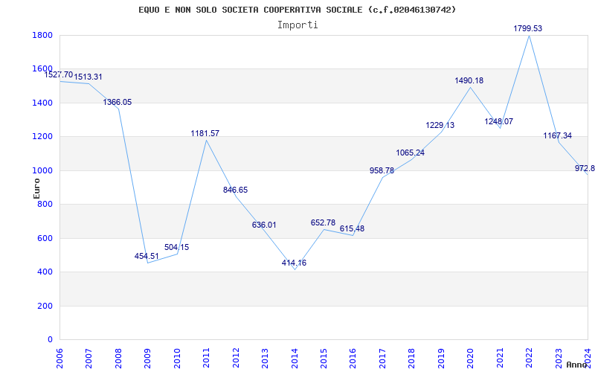Select year 2013 on x-axis
Viewport: 595px width, 372px height.
click(265, 358)
